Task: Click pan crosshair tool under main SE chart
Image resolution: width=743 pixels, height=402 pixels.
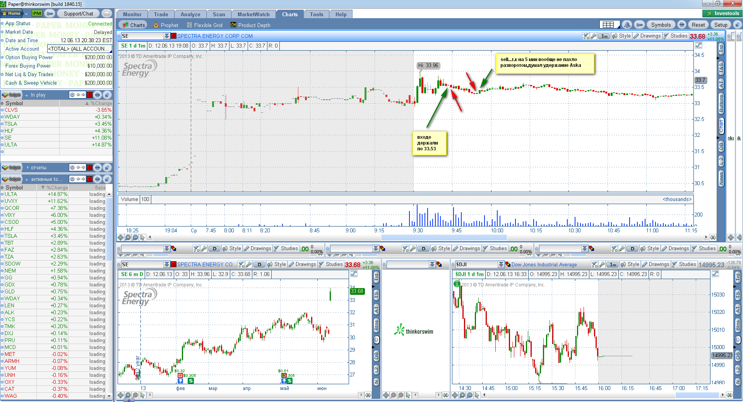Action: pos(121,237)
